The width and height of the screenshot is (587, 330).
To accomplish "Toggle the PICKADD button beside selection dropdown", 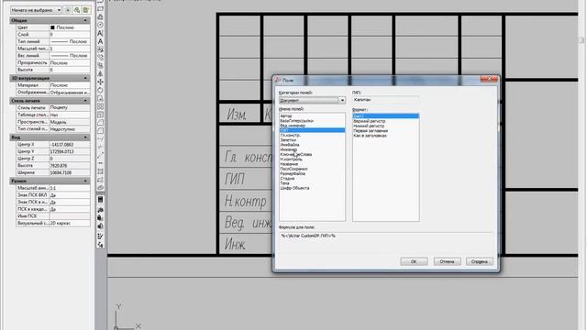I will tap(68, 10).
